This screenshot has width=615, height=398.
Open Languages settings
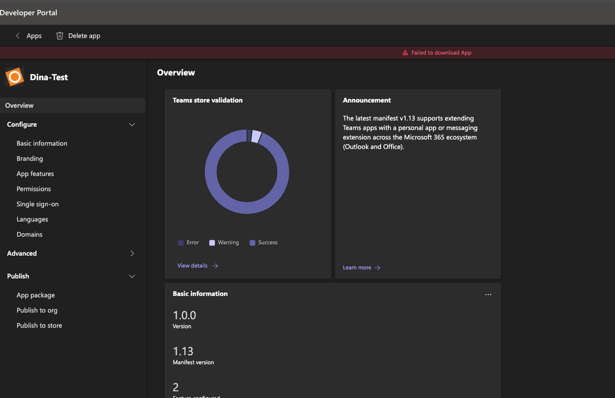[32, 220]
